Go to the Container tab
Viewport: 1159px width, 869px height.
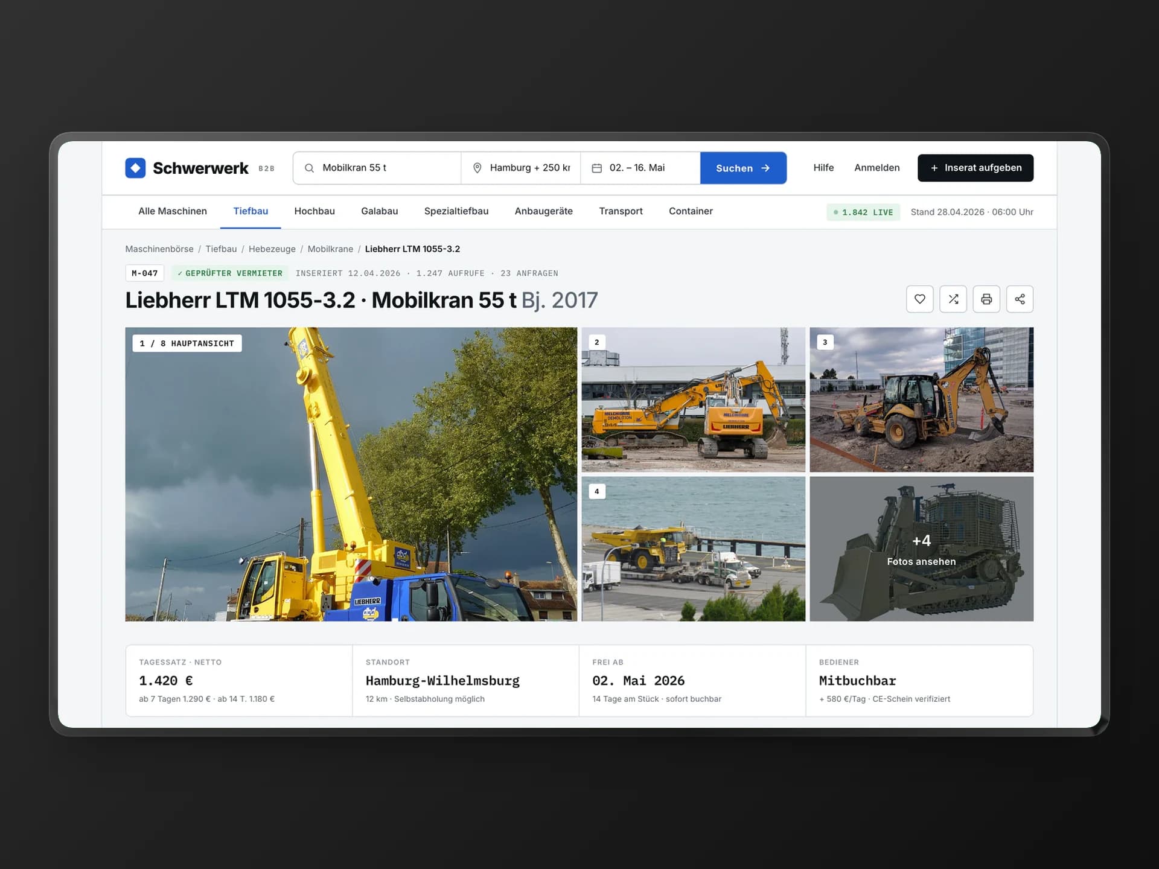pos(691,211)
